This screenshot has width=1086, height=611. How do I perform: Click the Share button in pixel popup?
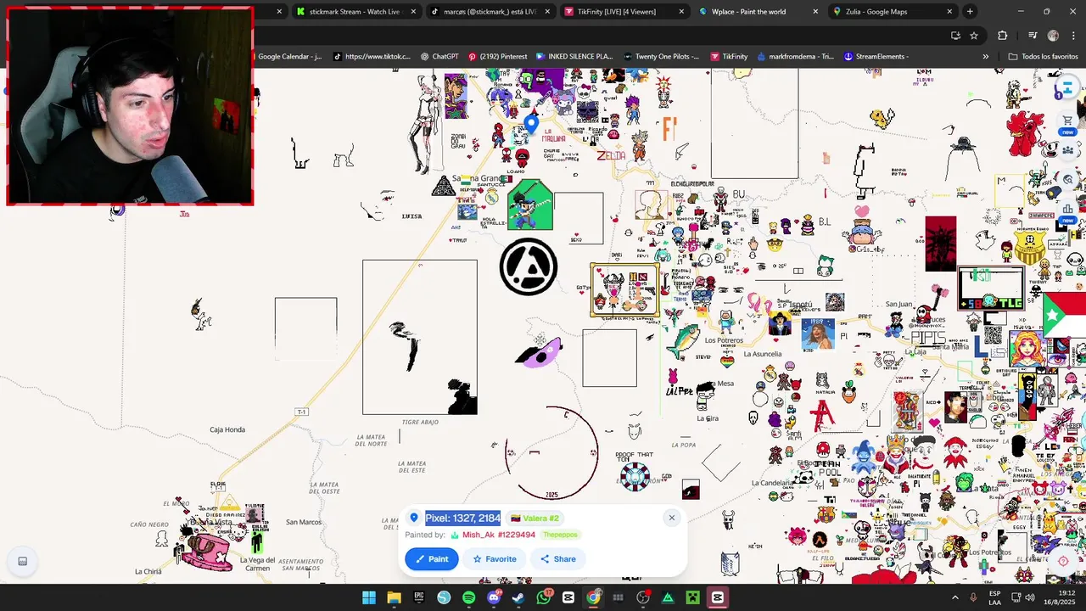pyautogui.click(x=558, y=558)
